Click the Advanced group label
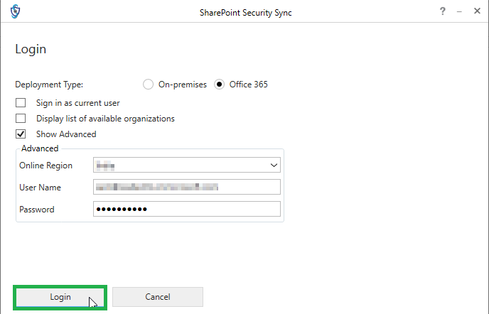This screenshot has height=314, width=489. 40,148
